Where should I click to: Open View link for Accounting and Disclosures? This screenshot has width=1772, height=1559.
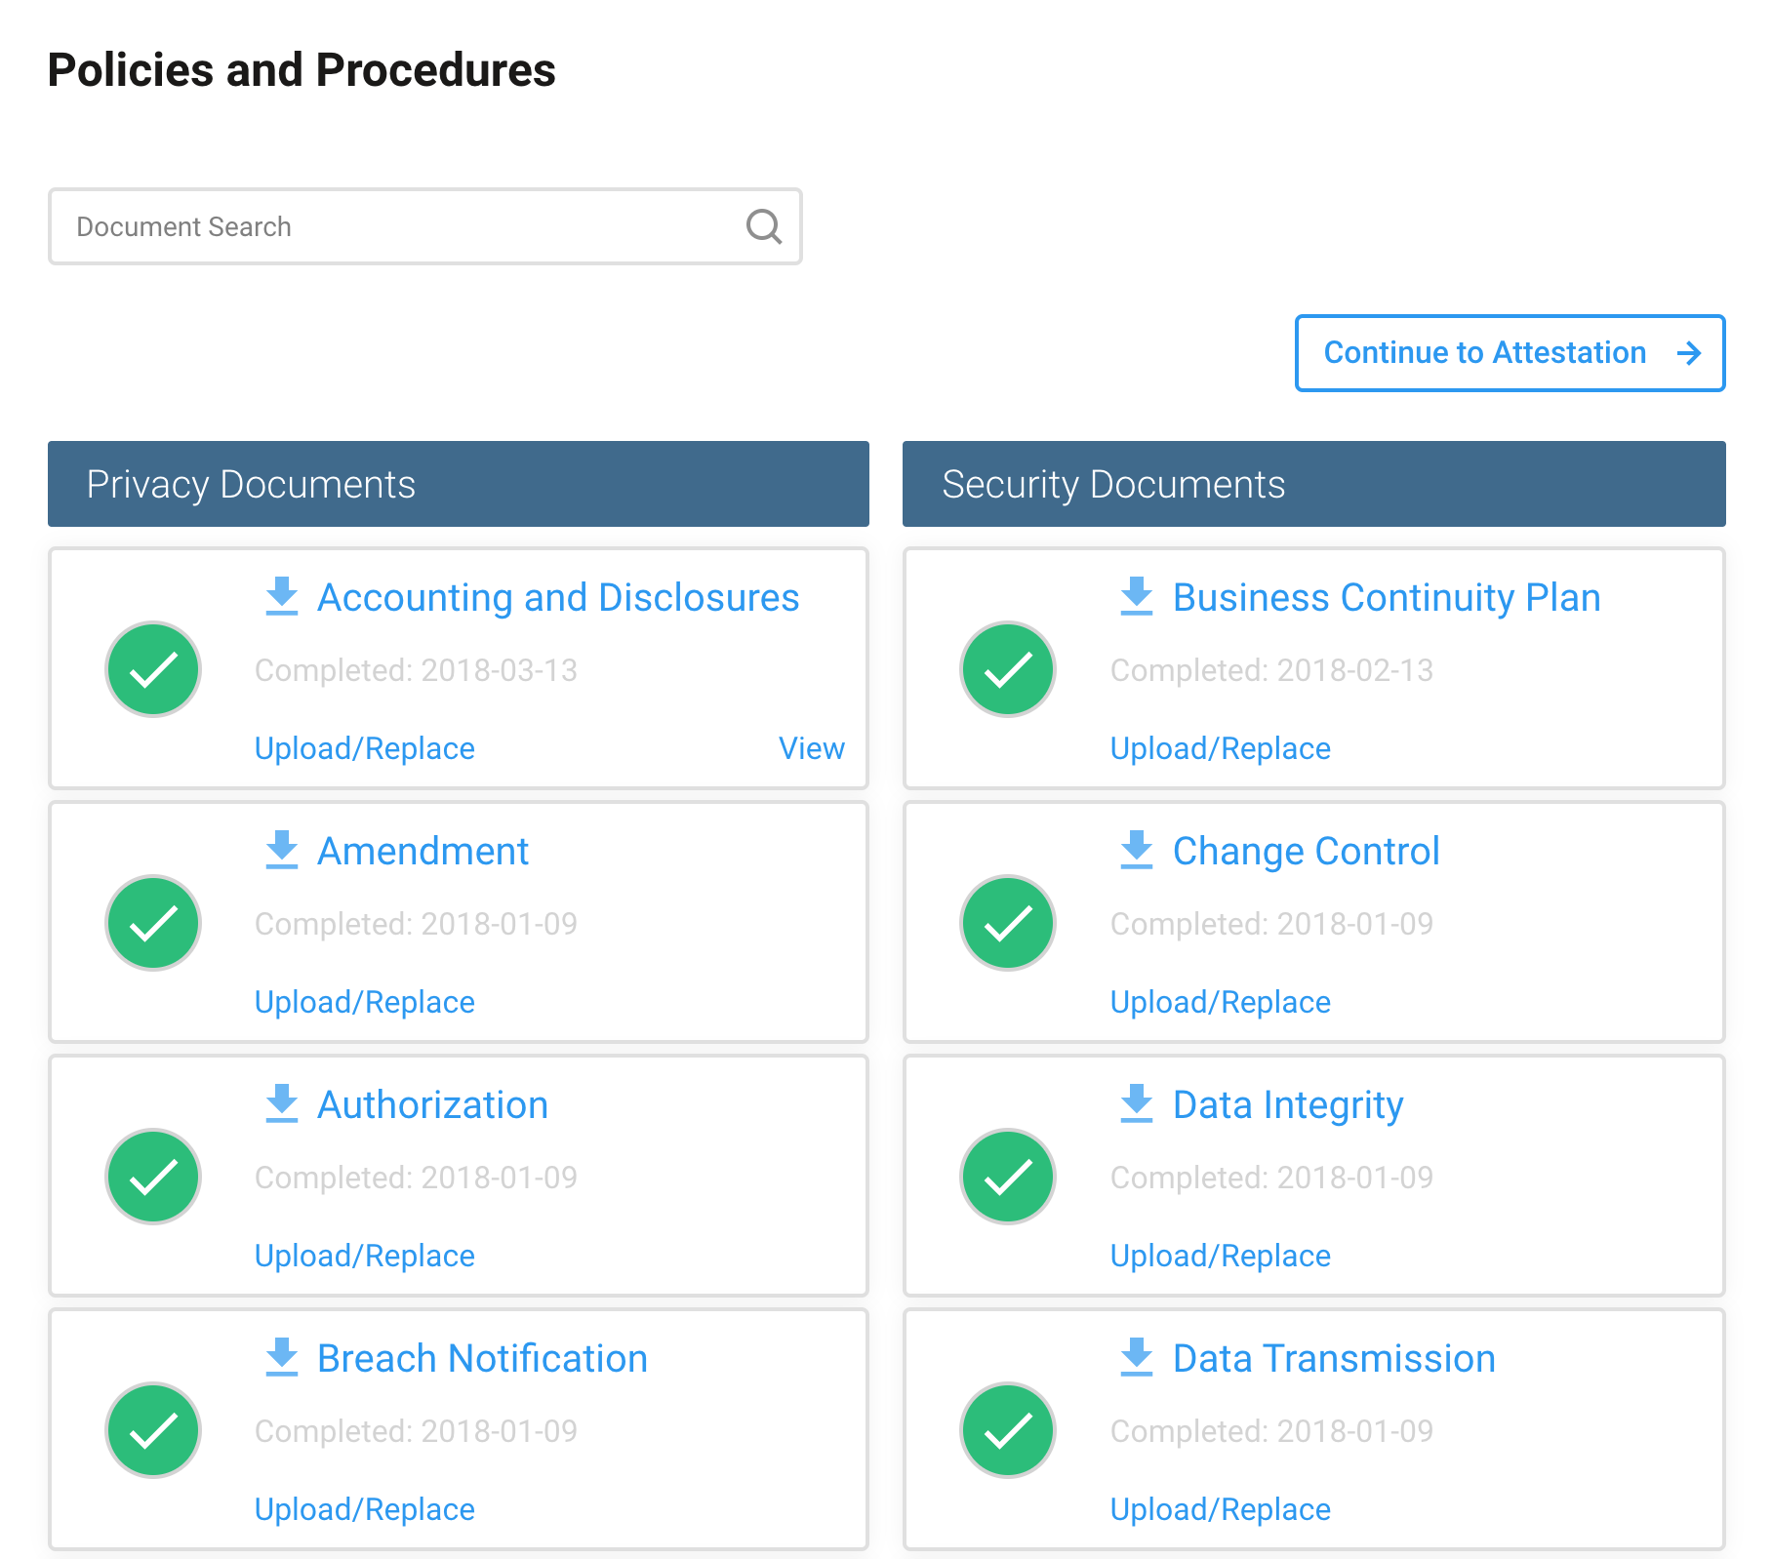[x=811, y=748]
